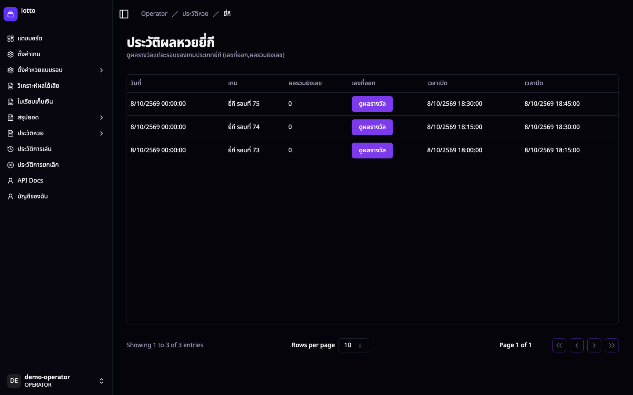Viewport: 633px width, 395px height.
Task: Click the ตั้งค่าหวยแบบรอบ gear icon
Action: click(x=11, y=70)
